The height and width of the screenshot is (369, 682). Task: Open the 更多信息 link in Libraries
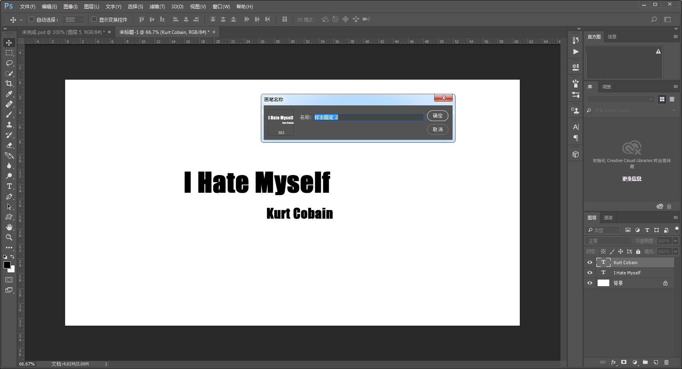(x=632, y=179)
